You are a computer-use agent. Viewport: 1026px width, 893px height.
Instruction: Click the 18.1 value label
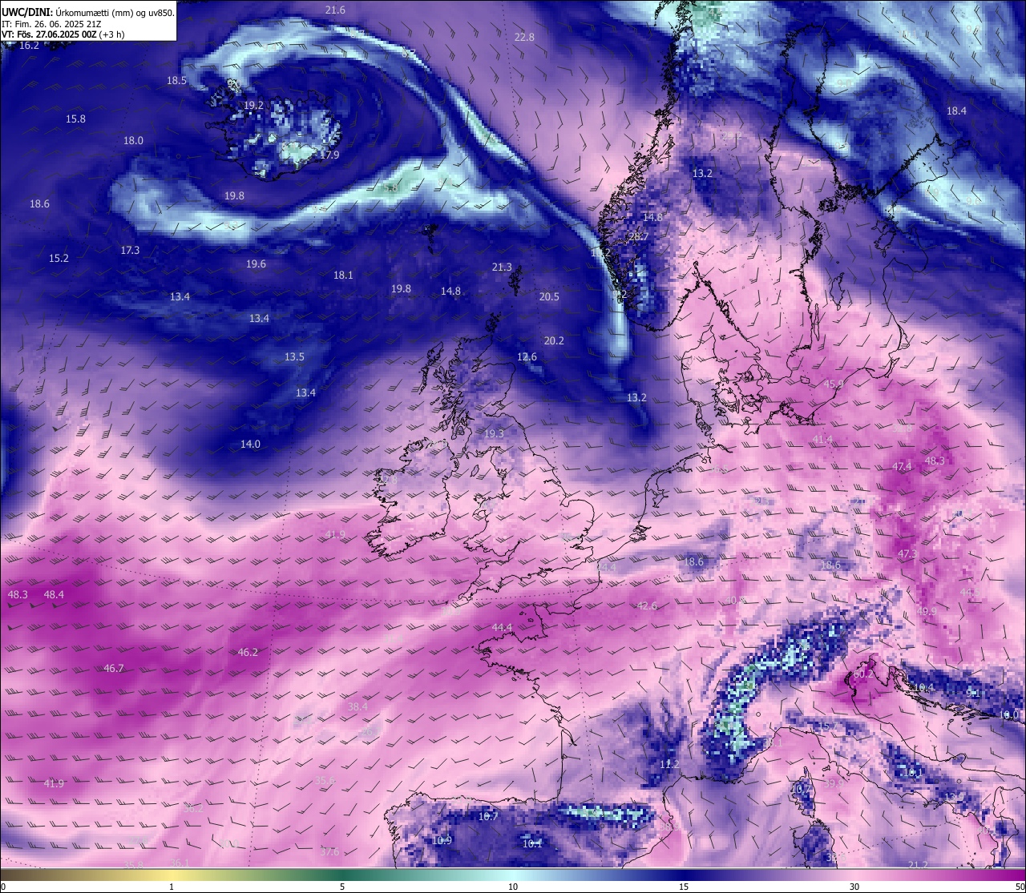(343, 275)
